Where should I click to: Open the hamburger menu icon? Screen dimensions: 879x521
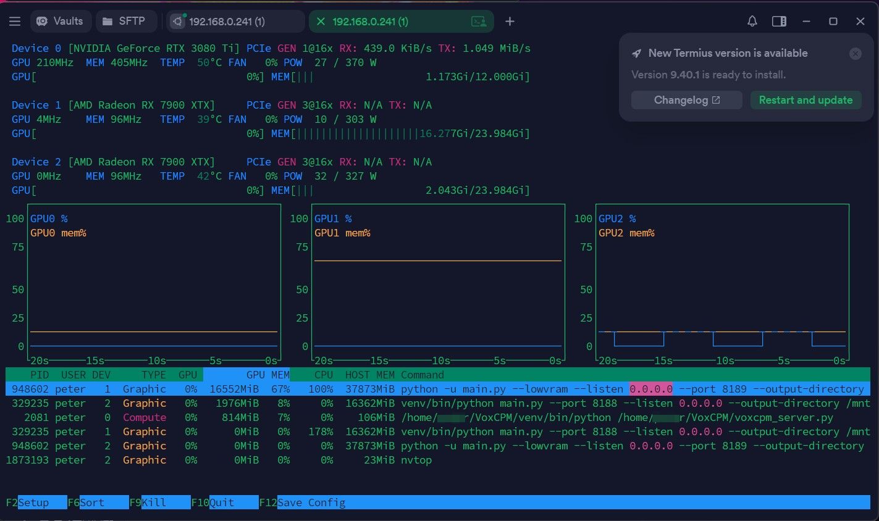(15, 22)
